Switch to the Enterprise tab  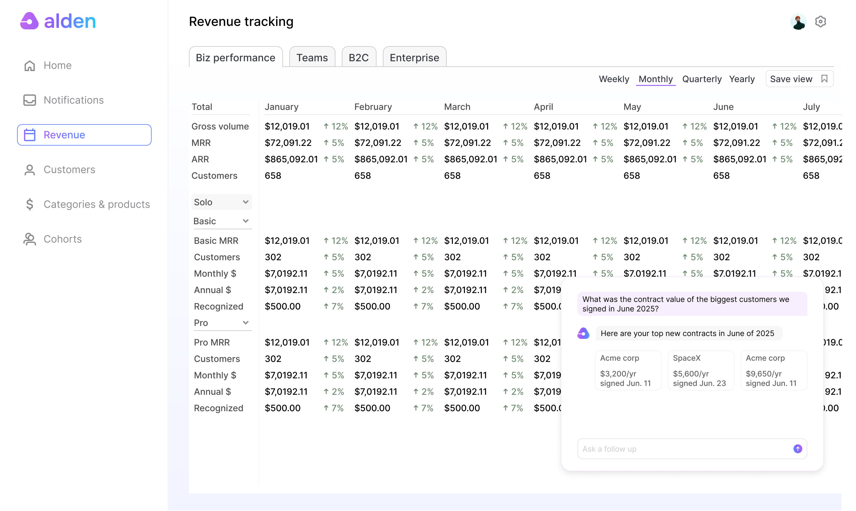coord(414,57)
